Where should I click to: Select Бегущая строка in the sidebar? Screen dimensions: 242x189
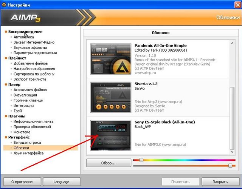click(27, 143)
